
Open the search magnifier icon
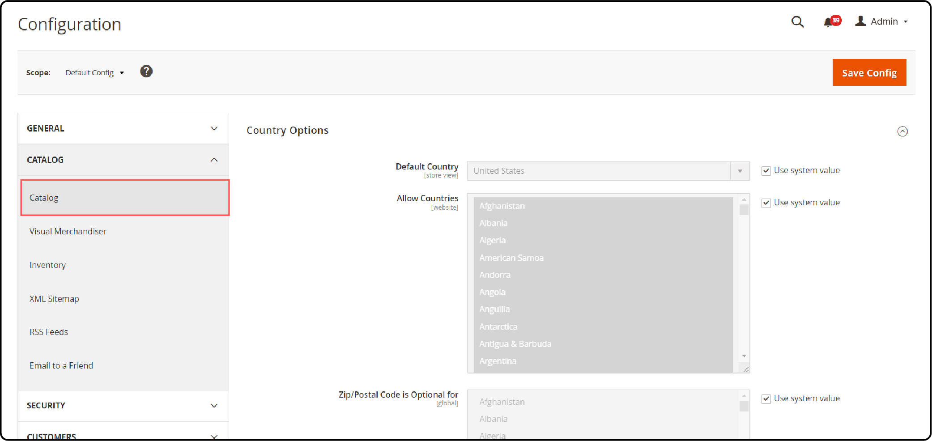pos(797,21)
